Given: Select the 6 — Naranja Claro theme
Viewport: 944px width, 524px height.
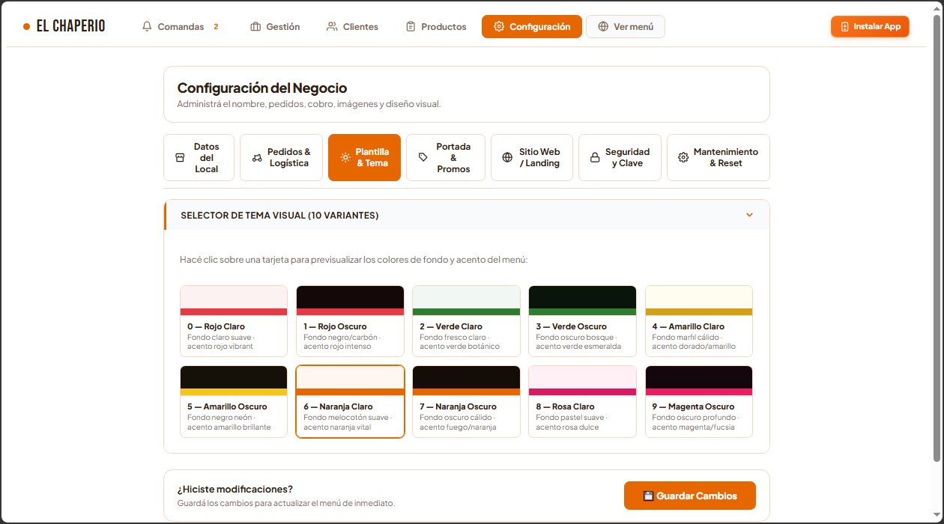Looking at the screenshot, I should pos(350,401).
